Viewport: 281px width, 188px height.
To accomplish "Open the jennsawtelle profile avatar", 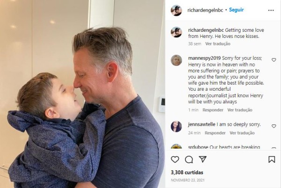I will [177, 126].
